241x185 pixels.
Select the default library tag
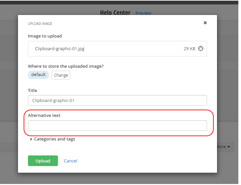(x=38, y=75)
